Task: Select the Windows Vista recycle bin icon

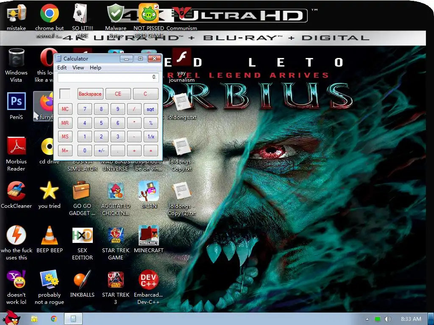Action: (x=17, y=65)
